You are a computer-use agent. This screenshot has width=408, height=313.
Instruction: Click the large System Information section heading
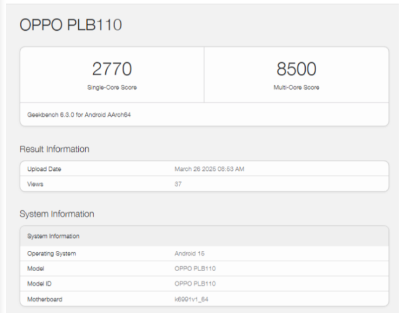pyautogui.click(x=57, y=214)
